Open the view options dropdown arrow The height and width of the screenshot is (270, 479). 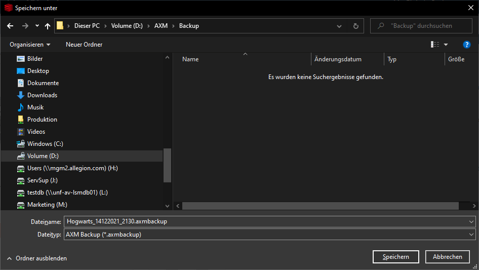[x=446, y=45]
